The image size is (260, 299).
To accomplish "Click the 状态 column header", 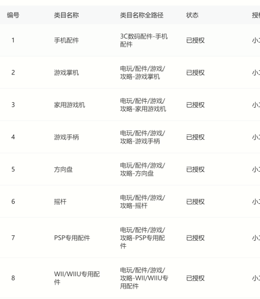I will coord(192,15).
